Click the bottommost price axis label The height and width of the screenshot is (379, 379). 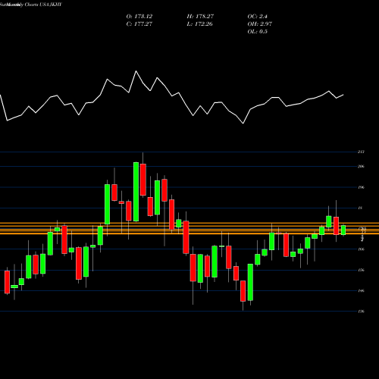point(361,312)
